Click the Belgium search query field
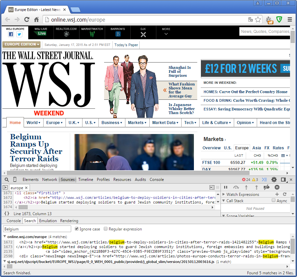 37,229
